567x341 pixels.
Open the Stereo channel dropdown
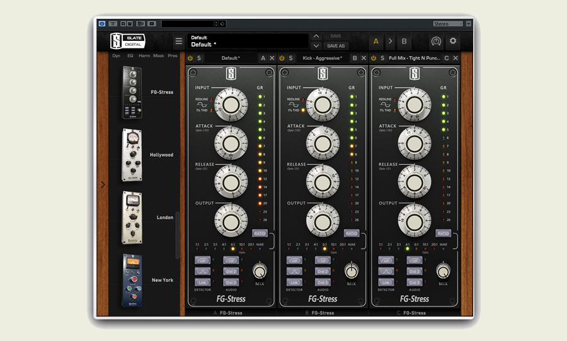point(448,24)
